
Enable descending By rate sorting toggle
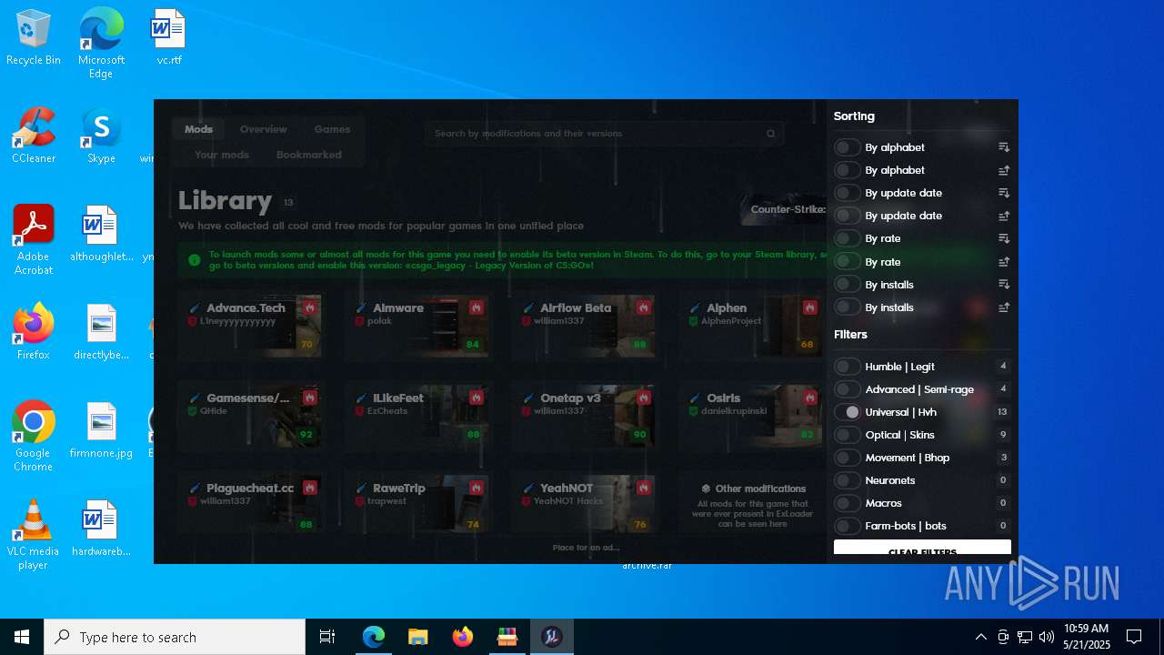click(x=847, y=238)
